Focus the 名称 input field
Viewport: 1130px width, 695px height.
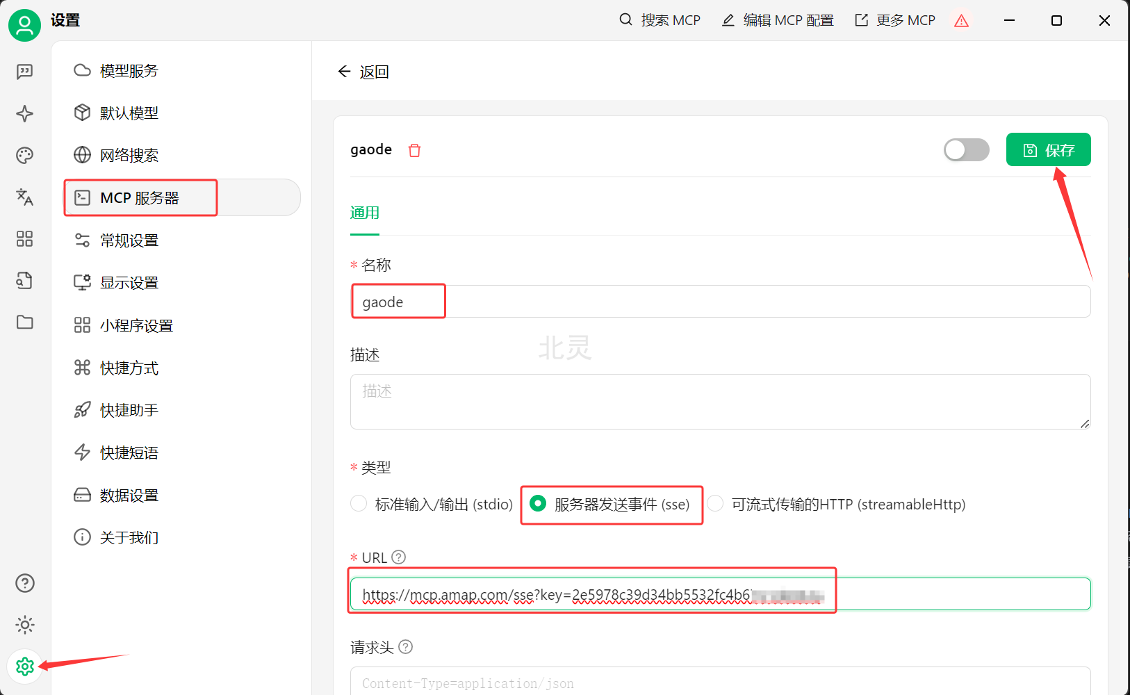click(x=720, y=302)
